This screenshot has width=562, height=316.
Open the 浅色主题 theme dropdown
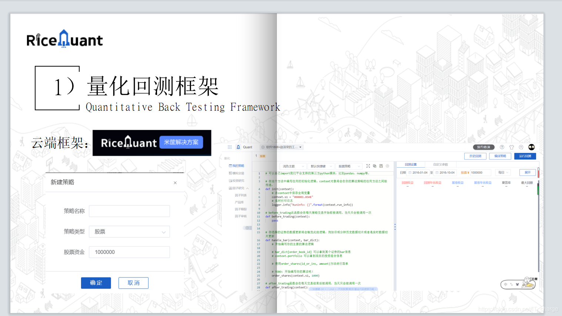pyautogui.click(x=293, y=166)
